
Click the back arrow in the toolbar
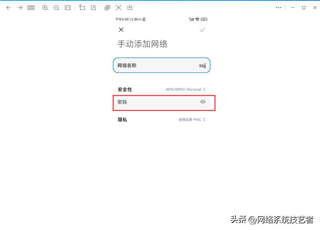tap(8, 7)
